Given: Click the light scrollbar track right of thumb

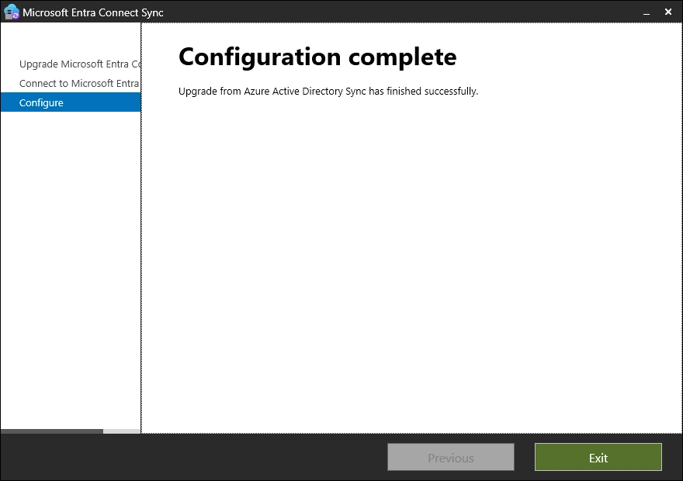Looking at the screenshot, I should [122, 431].
